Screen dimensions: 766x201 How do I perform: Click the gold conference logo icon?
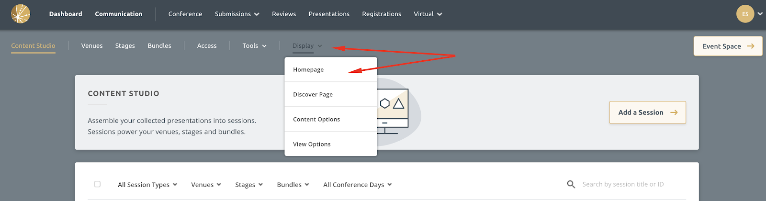coord(21,14)
